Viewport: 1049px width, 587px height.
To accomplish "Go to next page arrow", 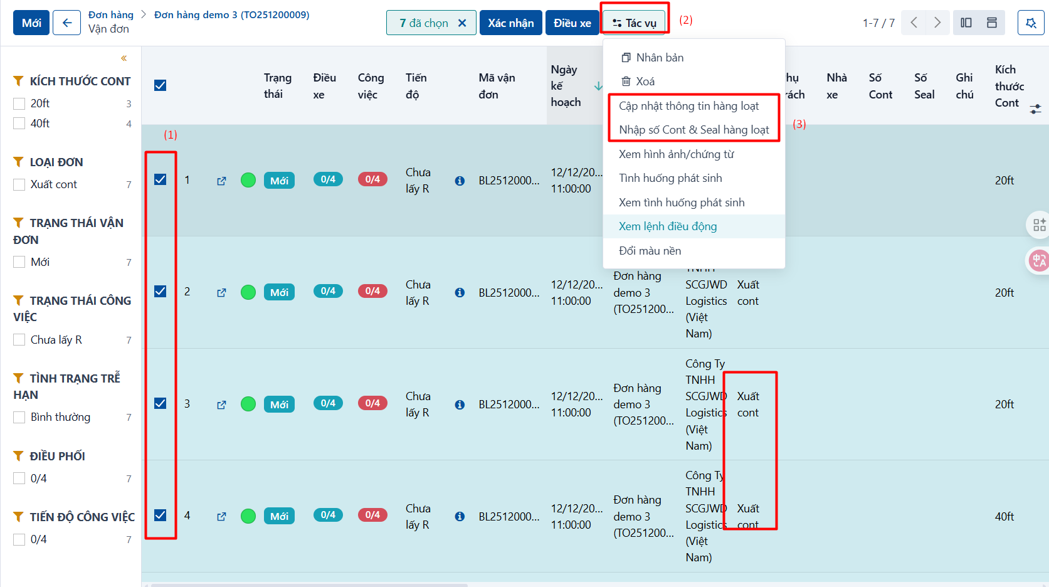I will pyautogui.click(x=937, y=23).
